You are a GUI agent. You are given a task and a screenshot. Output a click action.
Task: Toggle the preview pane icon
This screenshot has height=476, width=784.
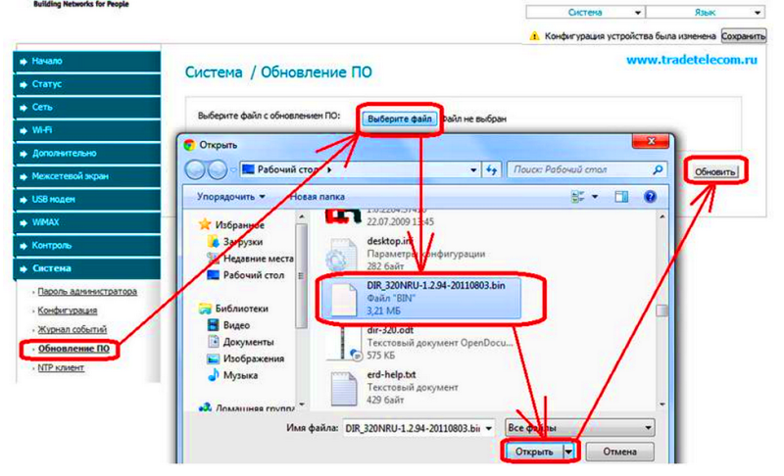click(x=621, y=196)
